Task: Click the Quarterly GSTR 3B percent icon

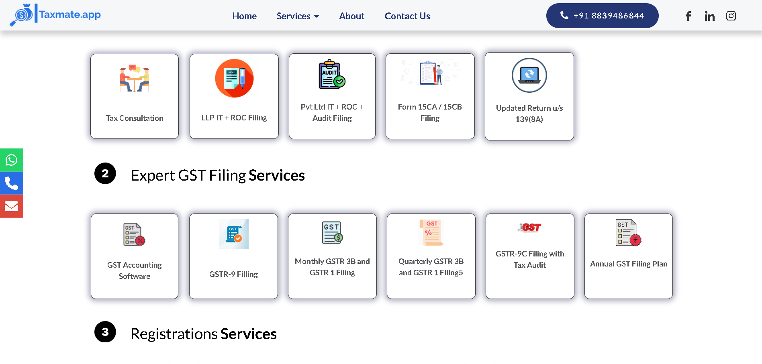Action: point(431,232)
